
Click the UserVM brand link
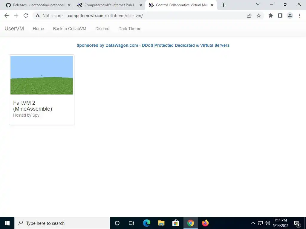[14, 29]
